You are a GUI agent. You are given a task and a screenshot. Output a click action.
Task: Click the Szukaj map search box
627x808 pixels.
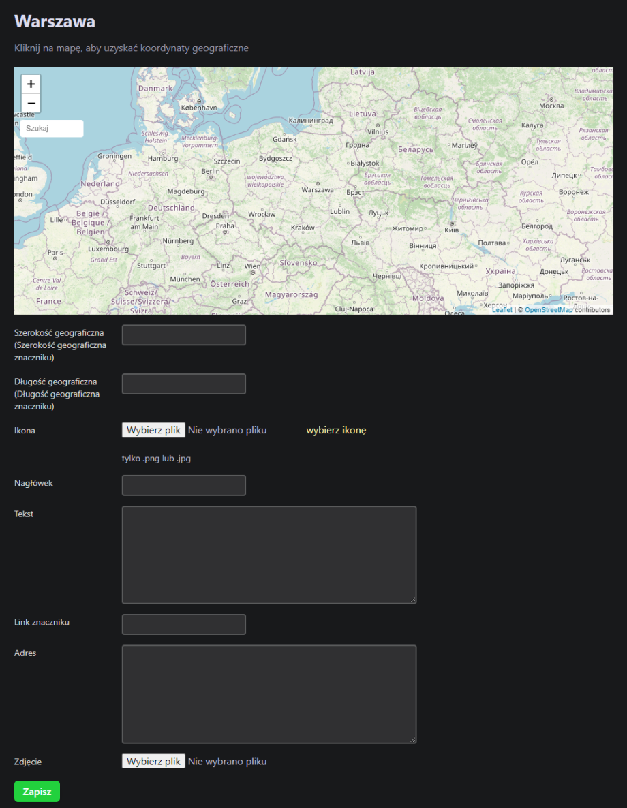(x=52, y=129)
